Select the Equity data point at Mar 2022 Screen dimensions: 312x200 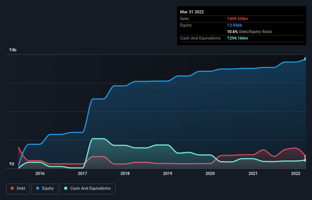click(306, 59)
